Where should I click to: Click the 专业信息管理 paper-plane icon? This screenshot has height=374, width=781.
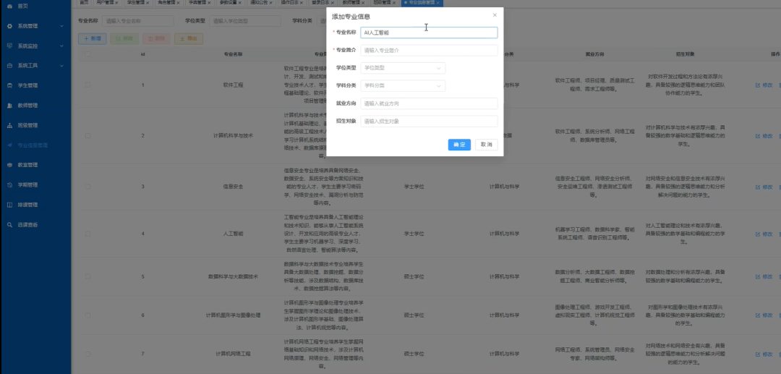pos(10,145)
